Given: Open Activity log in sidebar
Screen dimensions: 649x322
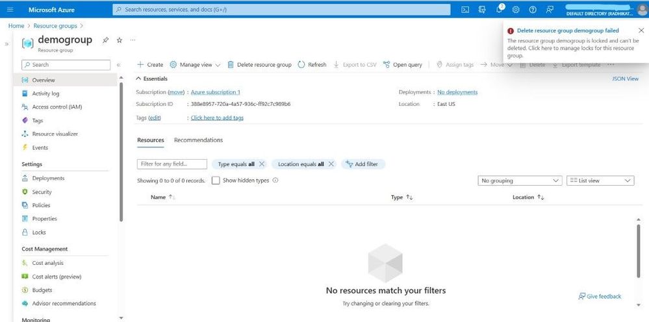Looking at the screenshot, I should pyautogui.click(x=45, y=93).
